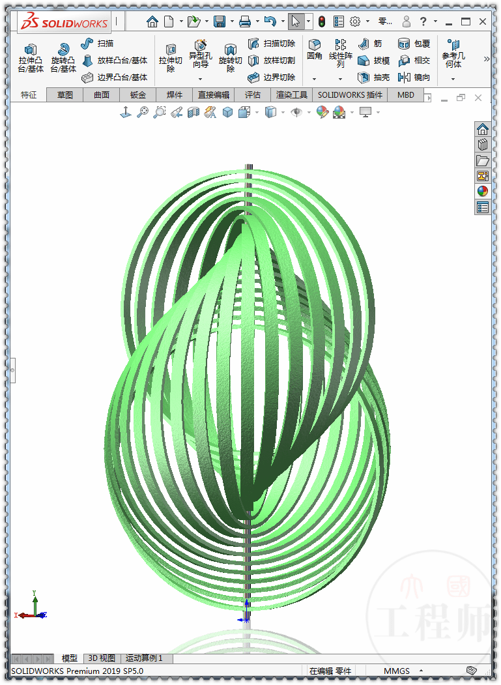Open the Appearances color ball in task pane
This screenshot has width=501, height=685.
[483, 192]
